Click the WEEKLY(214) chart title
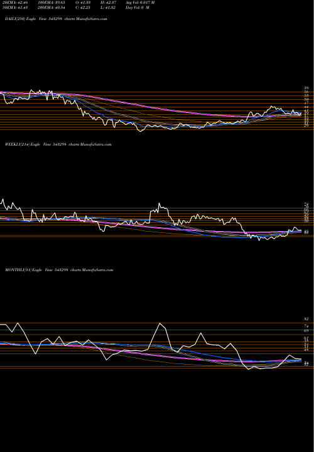314x452 pixels. (x=58, y=144)
